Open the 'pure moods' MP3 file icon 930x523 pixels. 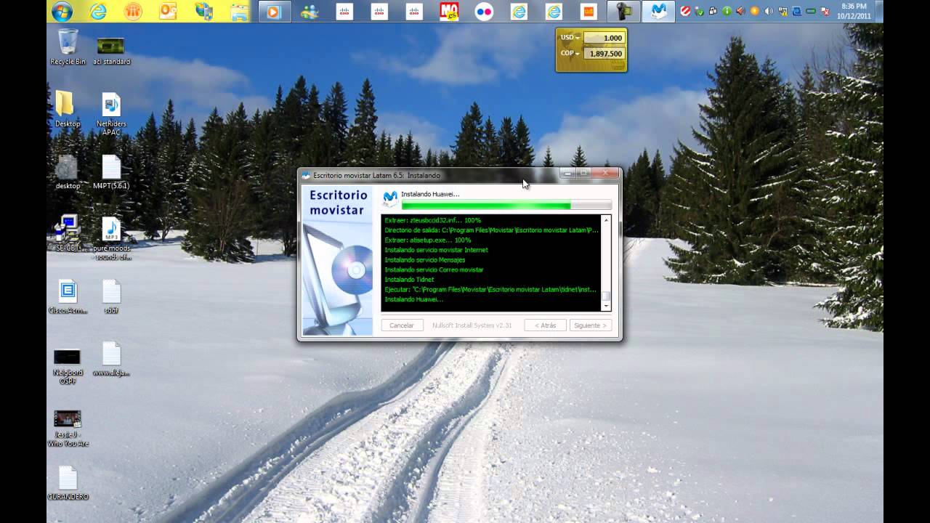pos(111,237)
